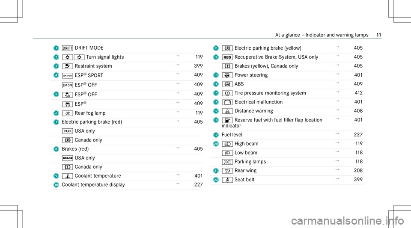Select the Rear fog lamp icon
This screenshot has height=228, width=411.
67,113
